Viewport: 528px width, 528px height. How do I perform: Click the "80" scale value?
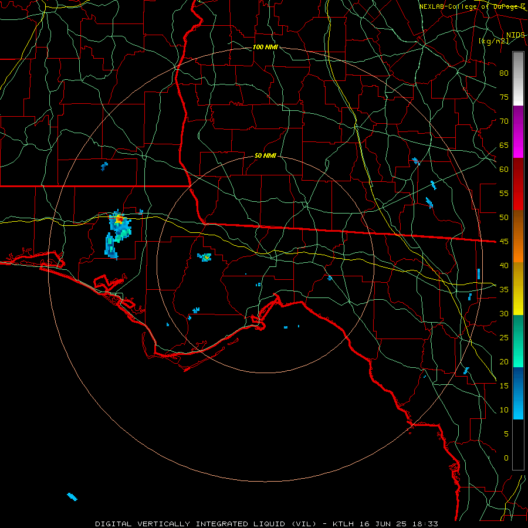[504, 73]
